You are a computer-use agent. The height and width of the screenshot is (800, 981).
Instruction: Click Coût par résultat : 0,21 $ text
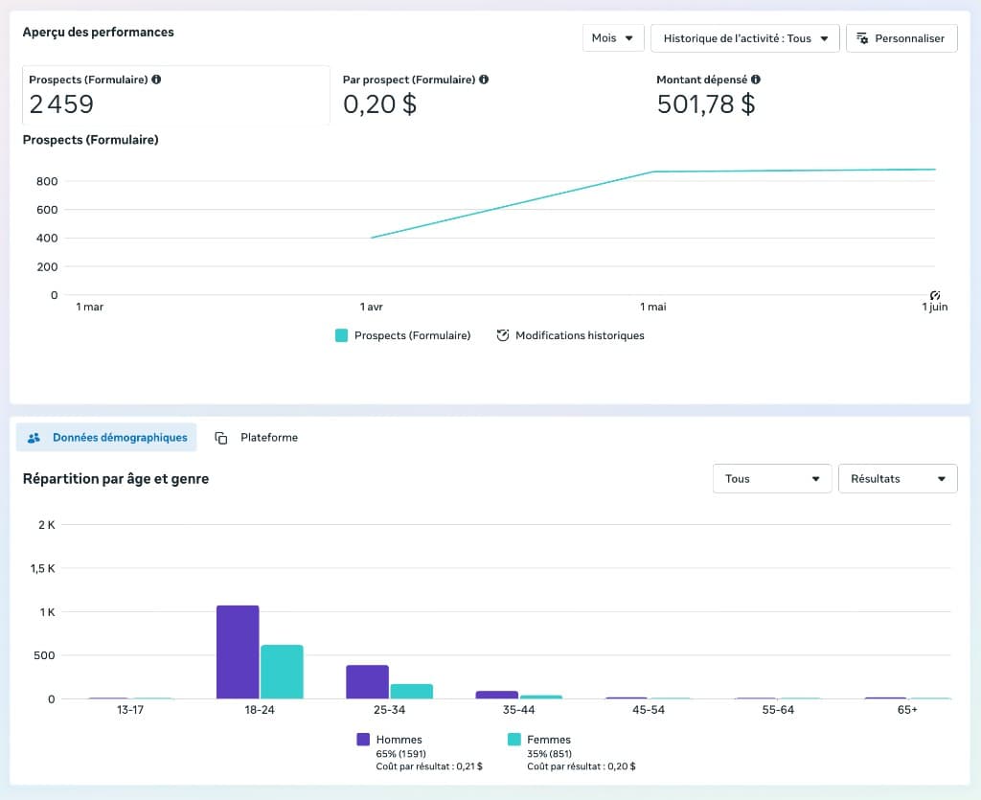tap(429, 766)
